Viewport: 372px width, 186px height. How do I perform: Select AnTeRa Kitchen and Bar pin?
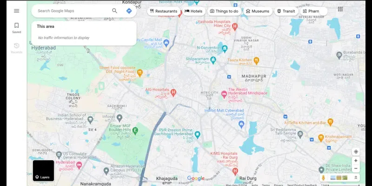(330, 122)
